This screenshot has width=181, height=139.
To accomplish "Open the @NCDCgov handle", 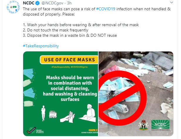I will coord(52,3).
